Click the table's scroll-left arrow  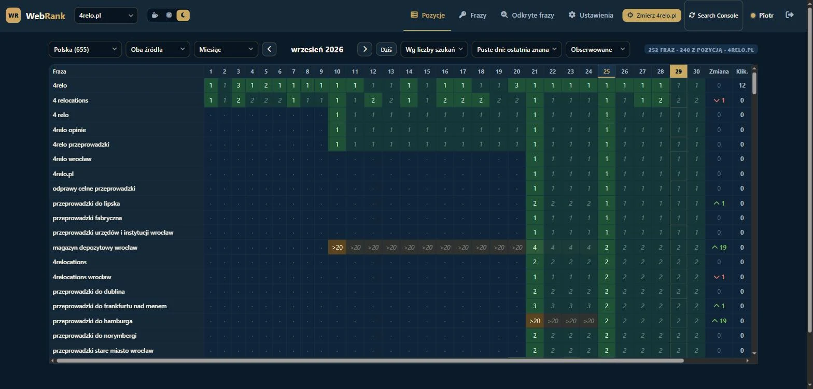52,361
